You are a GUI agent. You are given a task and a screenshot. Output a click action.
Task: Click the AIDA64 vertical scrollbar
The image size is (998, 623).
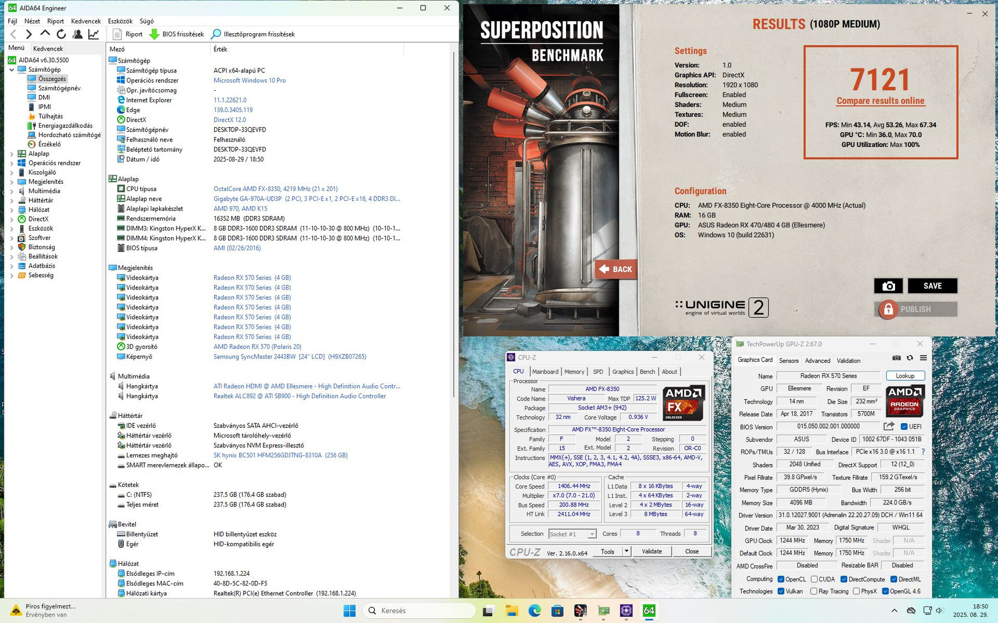pyautogui.click(x=454, y=223)
